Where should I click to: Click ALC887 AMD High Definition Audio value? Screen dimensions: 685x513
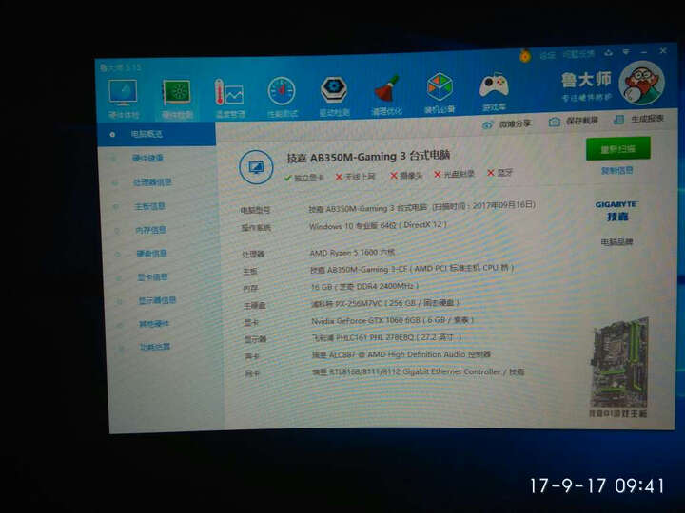click(x=401, y=354)
